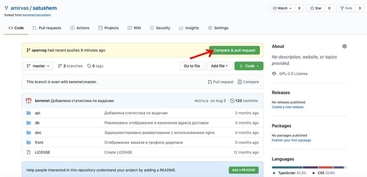Click the Packages heading link
This screenshot has width=367, height=177.
[x=282, y=126]
